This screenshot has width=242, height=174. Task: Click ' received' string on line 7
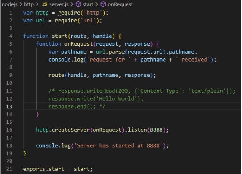193,60
